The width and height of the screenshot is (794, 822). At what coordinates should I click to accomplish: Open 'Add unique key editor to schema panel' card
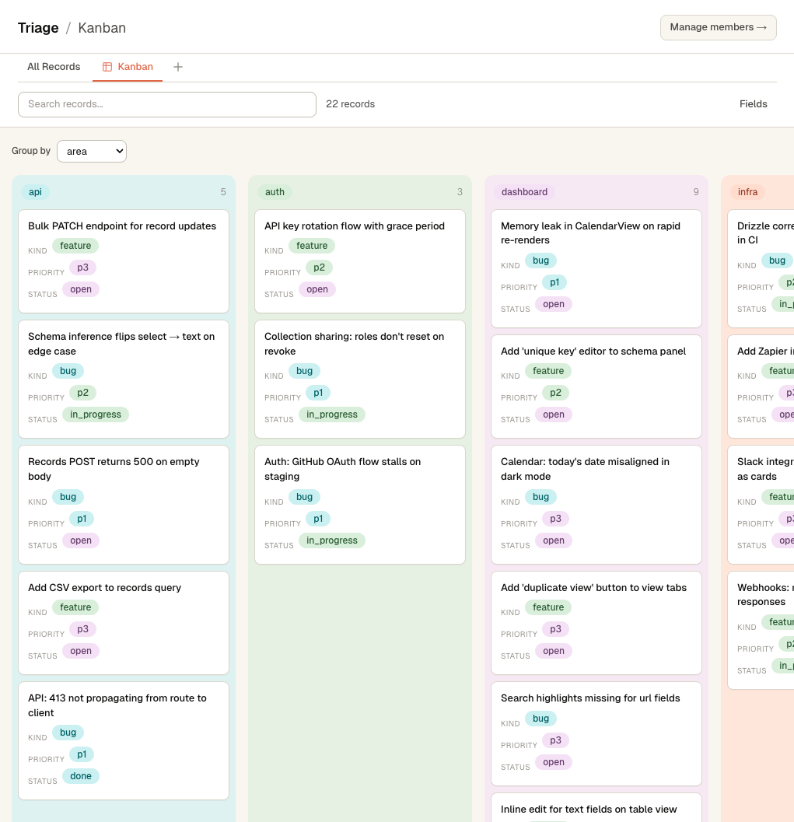click(x=596, y=387)
